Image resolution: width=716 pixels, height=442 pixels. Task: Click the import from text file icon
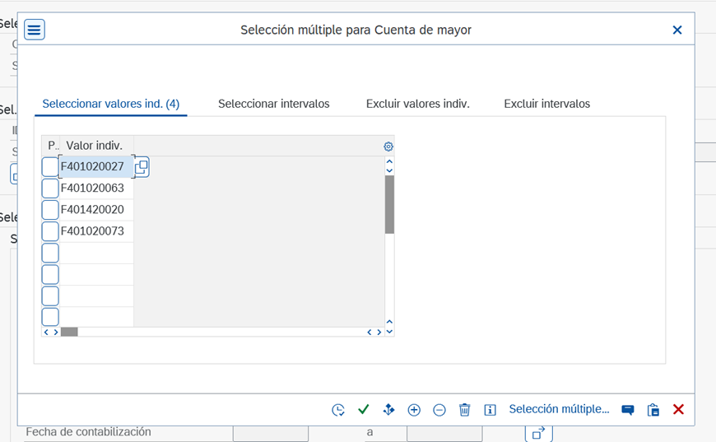pos(628,410)
